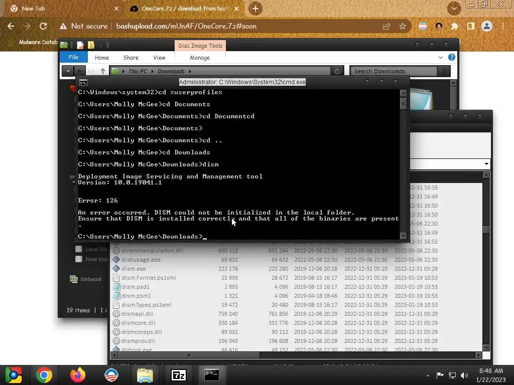
Task: Open Explorer help question mark icon
Action: (x=452, y=57)
